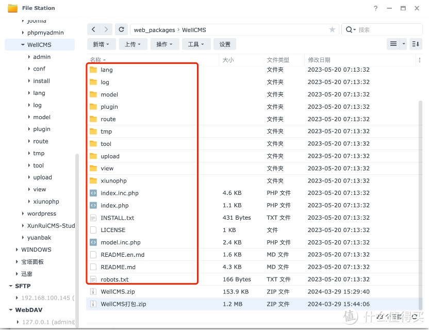Switch to list view mode
Screen dimensions: 429x330
pyautogui.click(x=393, y=44)
